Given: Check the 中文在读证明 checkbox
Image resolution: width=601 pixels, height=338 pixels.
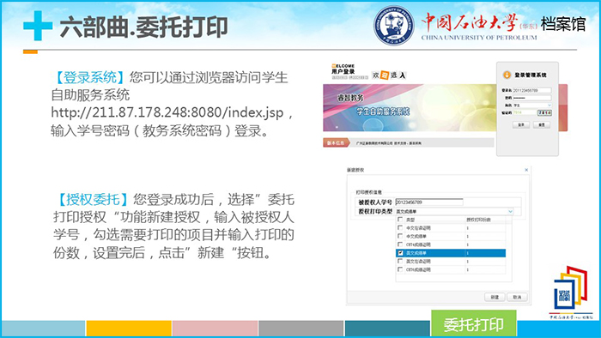Looking at the screenshot, I should click(x=401, y=227).
